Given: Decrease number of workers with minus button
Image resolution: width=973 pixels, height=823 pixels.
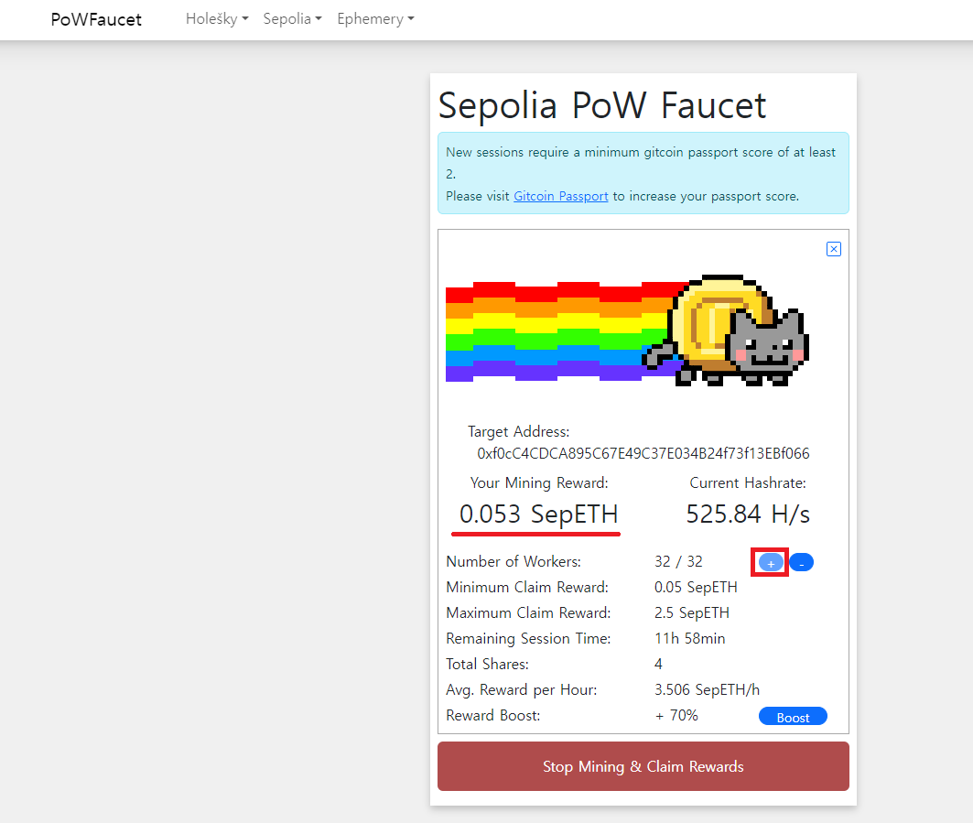Looking at the screenshot, I should (x=801, y=563).
